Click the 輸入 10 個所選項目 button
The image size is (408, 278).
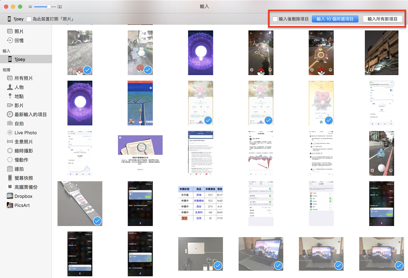[335, 19]
